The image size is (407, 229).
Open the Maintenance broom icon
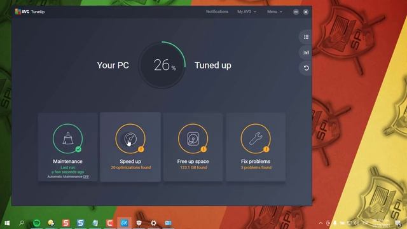click(68, 139)
